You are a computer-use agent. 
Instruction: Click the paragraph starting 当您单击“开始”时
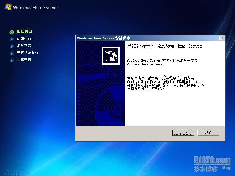point(166,83)
